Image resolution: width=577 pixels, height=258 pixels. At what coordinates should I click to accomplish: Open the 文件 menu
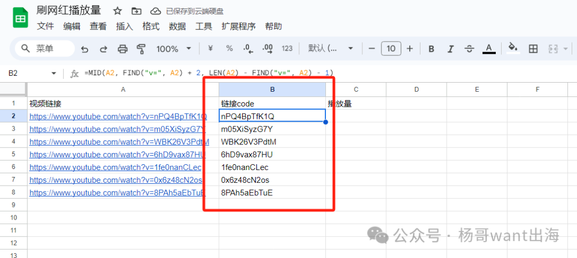click(45, 27)
